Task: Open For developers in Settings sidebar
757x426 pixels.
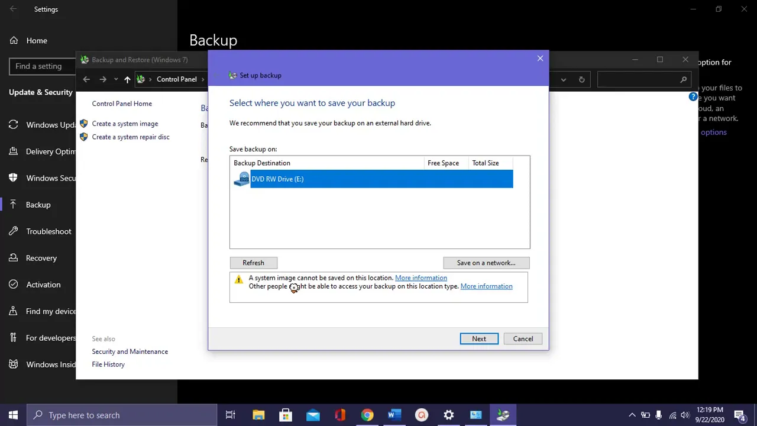Action: [38, 338]
